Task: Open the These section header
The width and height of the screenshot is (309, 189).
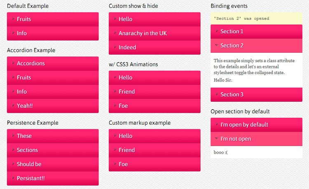Action: pyautogui.click(x=53, y=136)
